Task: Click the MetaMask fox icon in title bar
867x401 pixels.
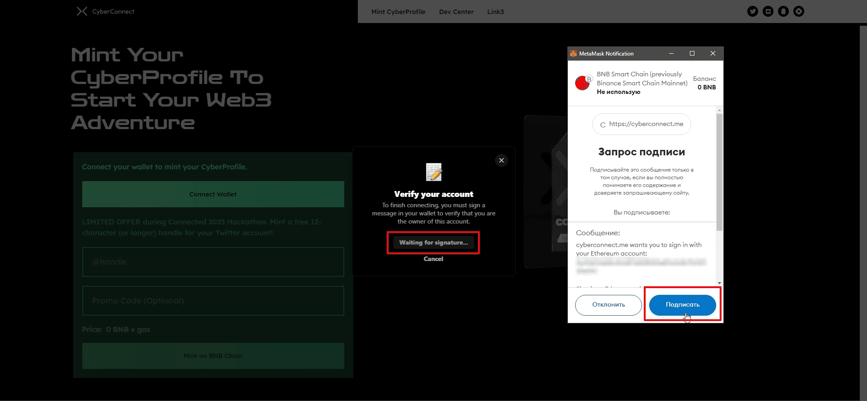Action: (x=573, y=53)
